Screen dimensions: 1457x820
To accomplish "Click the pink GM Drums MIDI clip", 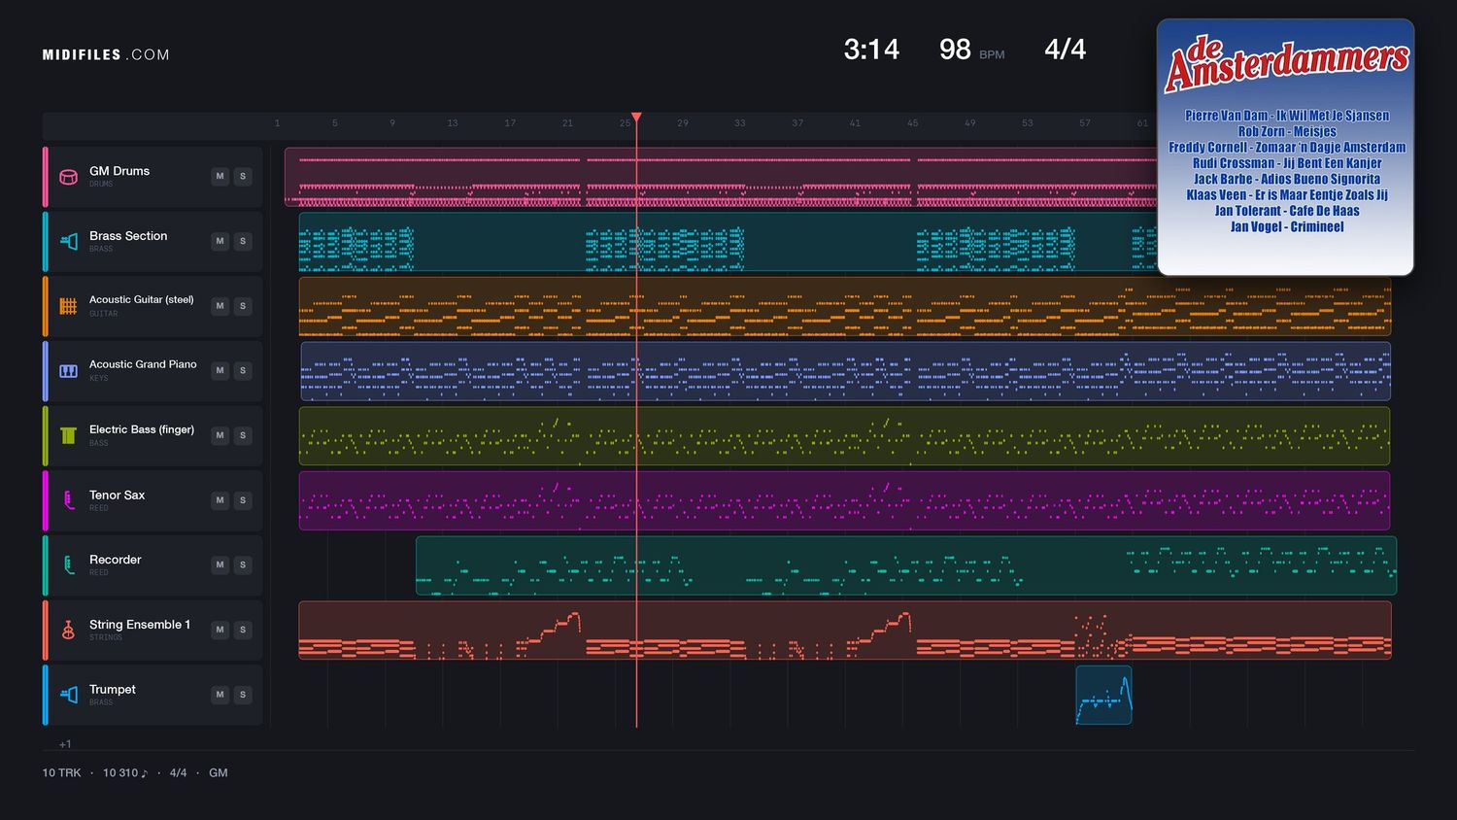I will 721,177.
